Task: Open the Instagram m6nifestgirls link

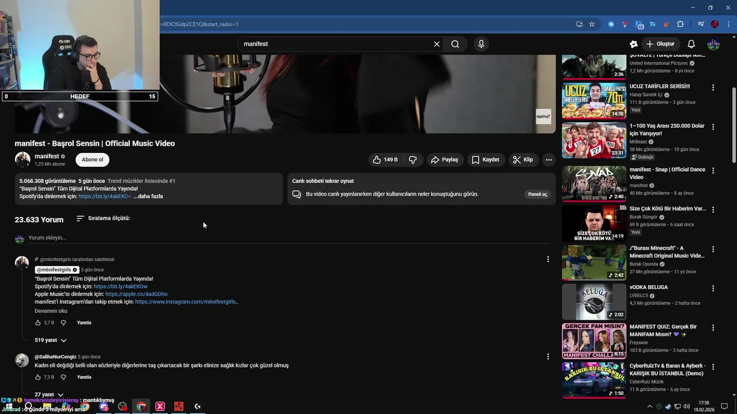Action: [187, 302]
